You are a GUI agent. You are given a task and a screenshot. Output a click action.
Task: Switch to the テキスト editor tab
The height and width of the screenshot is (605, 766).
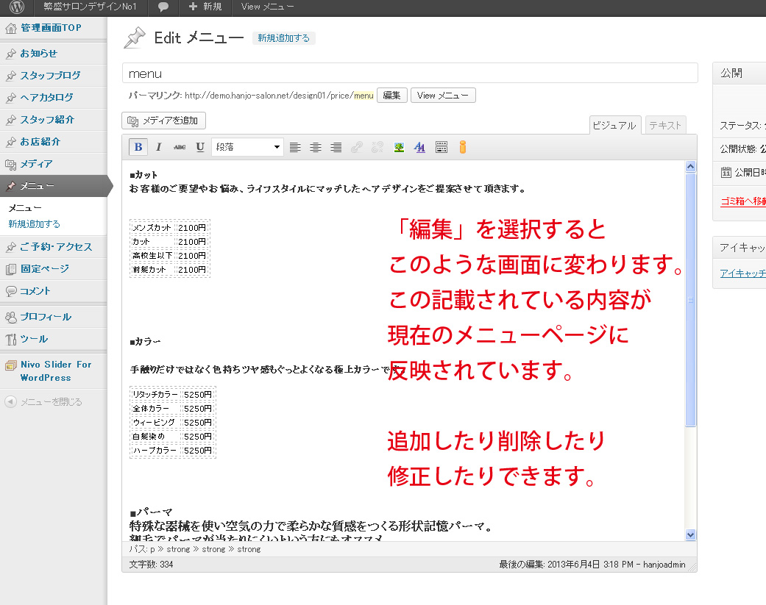click(x=665, y=126)
